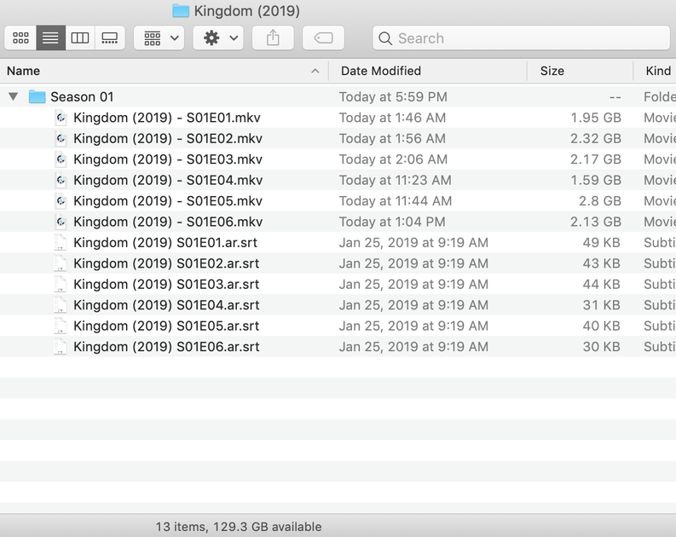This screenshot has width=676, height=537.
Task: Select the Season 01 folder name
Action: tap(82, 97)
